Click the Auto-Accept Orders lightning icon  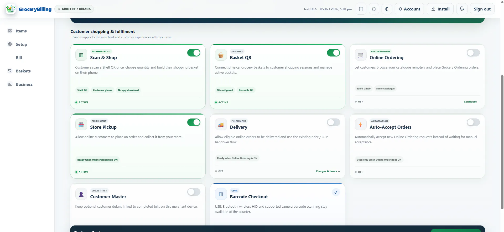coord(361,125)
